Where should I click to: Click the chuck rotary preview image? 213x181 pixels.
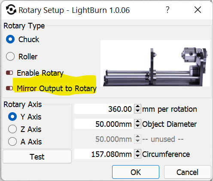click(155, 63)
